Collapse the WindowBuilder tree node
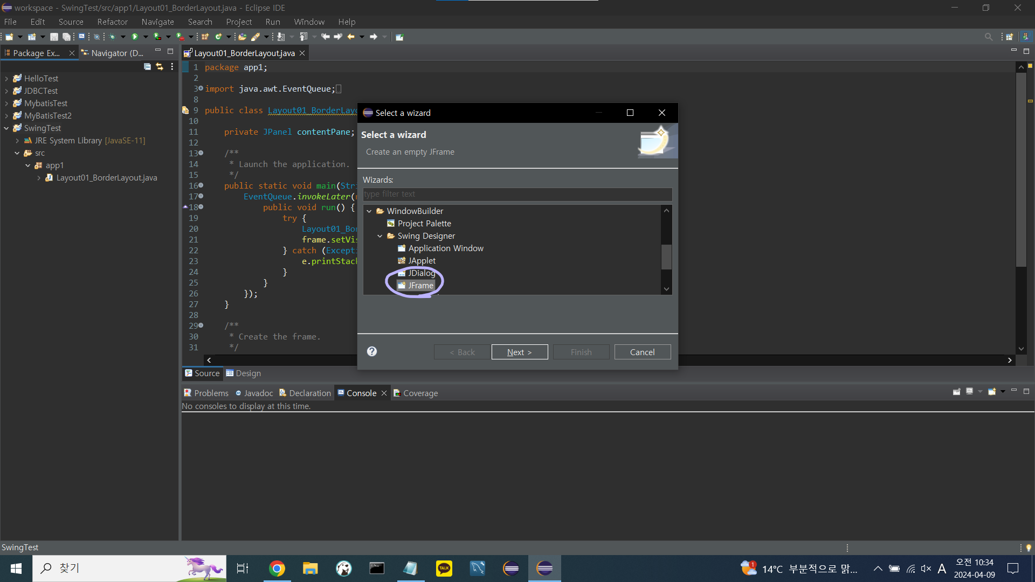The width and height of the screenshot is (1035, 582). tap(369, 211)
